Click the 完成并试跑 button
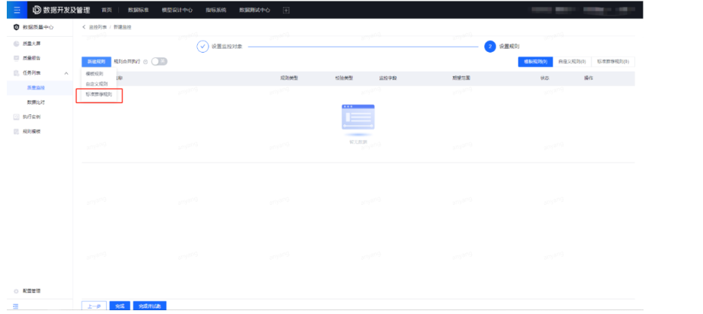703x314 pixels. coord(150,306)
